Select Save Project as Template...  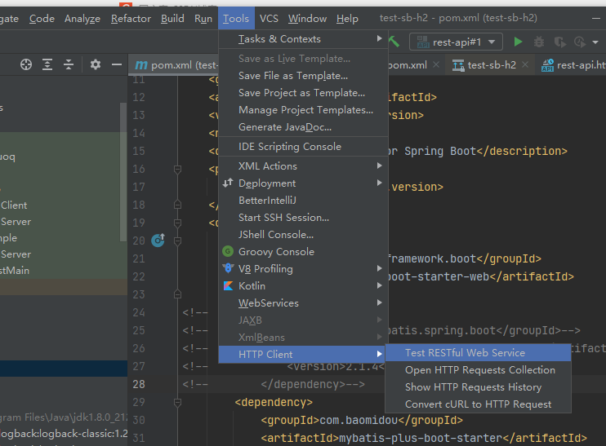pyautogui.click(x=303, y=93)
